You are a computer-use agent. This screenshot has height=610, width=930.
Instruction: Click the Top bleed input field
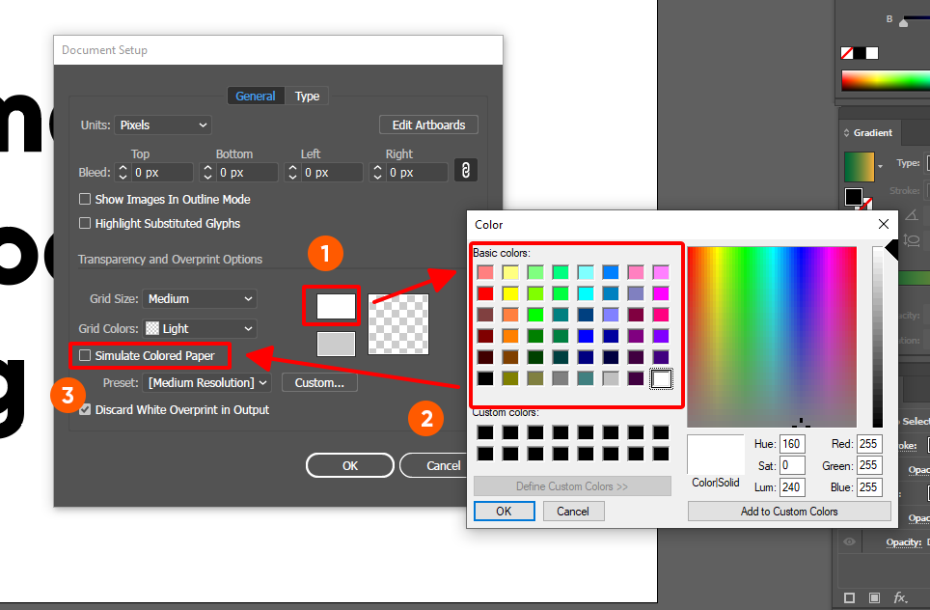[x=162, y=172]
